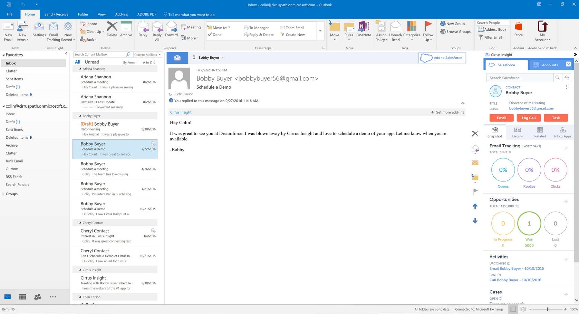
Task: Open Call Bobby Buyer - 10/10/2016 activity
Action: [515, 280]
